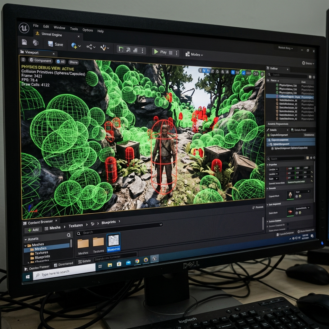Select the Blueprints thumbnail in Content Browser
The width and height of the screenshot is (329, 329).
[x=113, y=242]
